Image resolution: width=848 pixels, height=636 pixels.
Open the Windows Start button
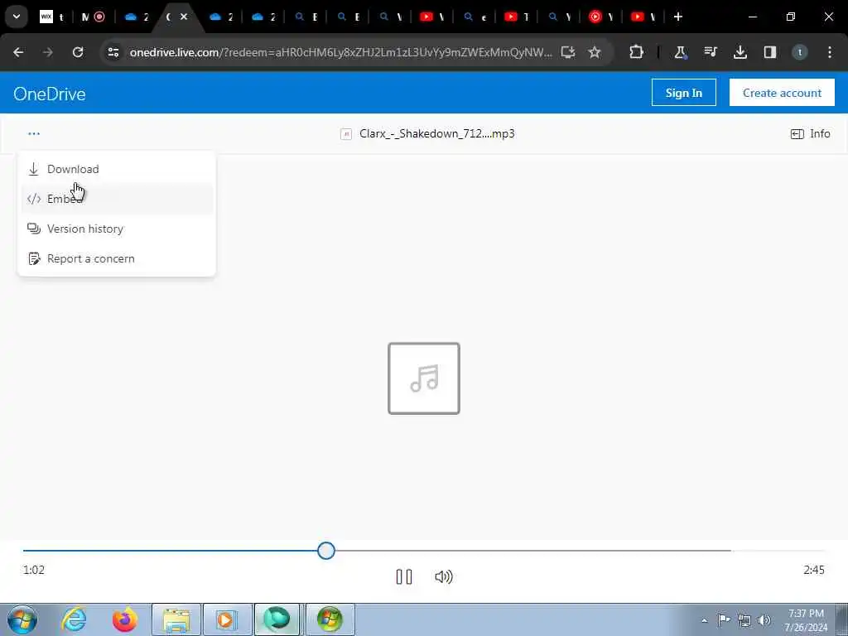22,619
